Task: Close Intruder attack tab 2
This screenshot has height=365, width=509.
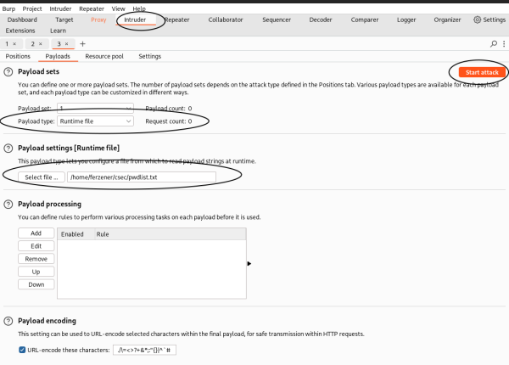Action: click(x=40, y=43)
